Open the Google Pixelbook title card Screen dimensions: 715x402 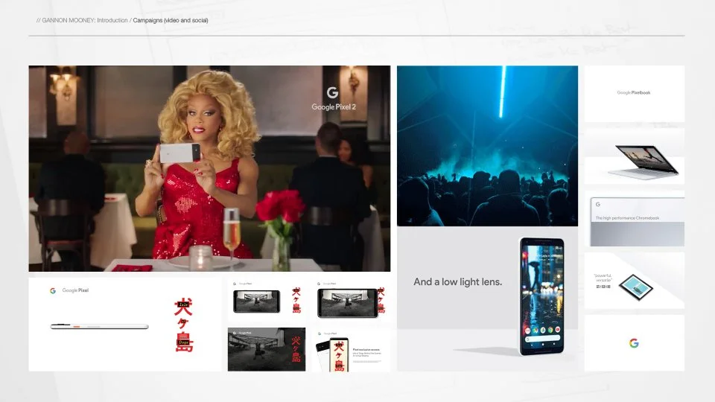pyautogui.click(x=635, y=94)
